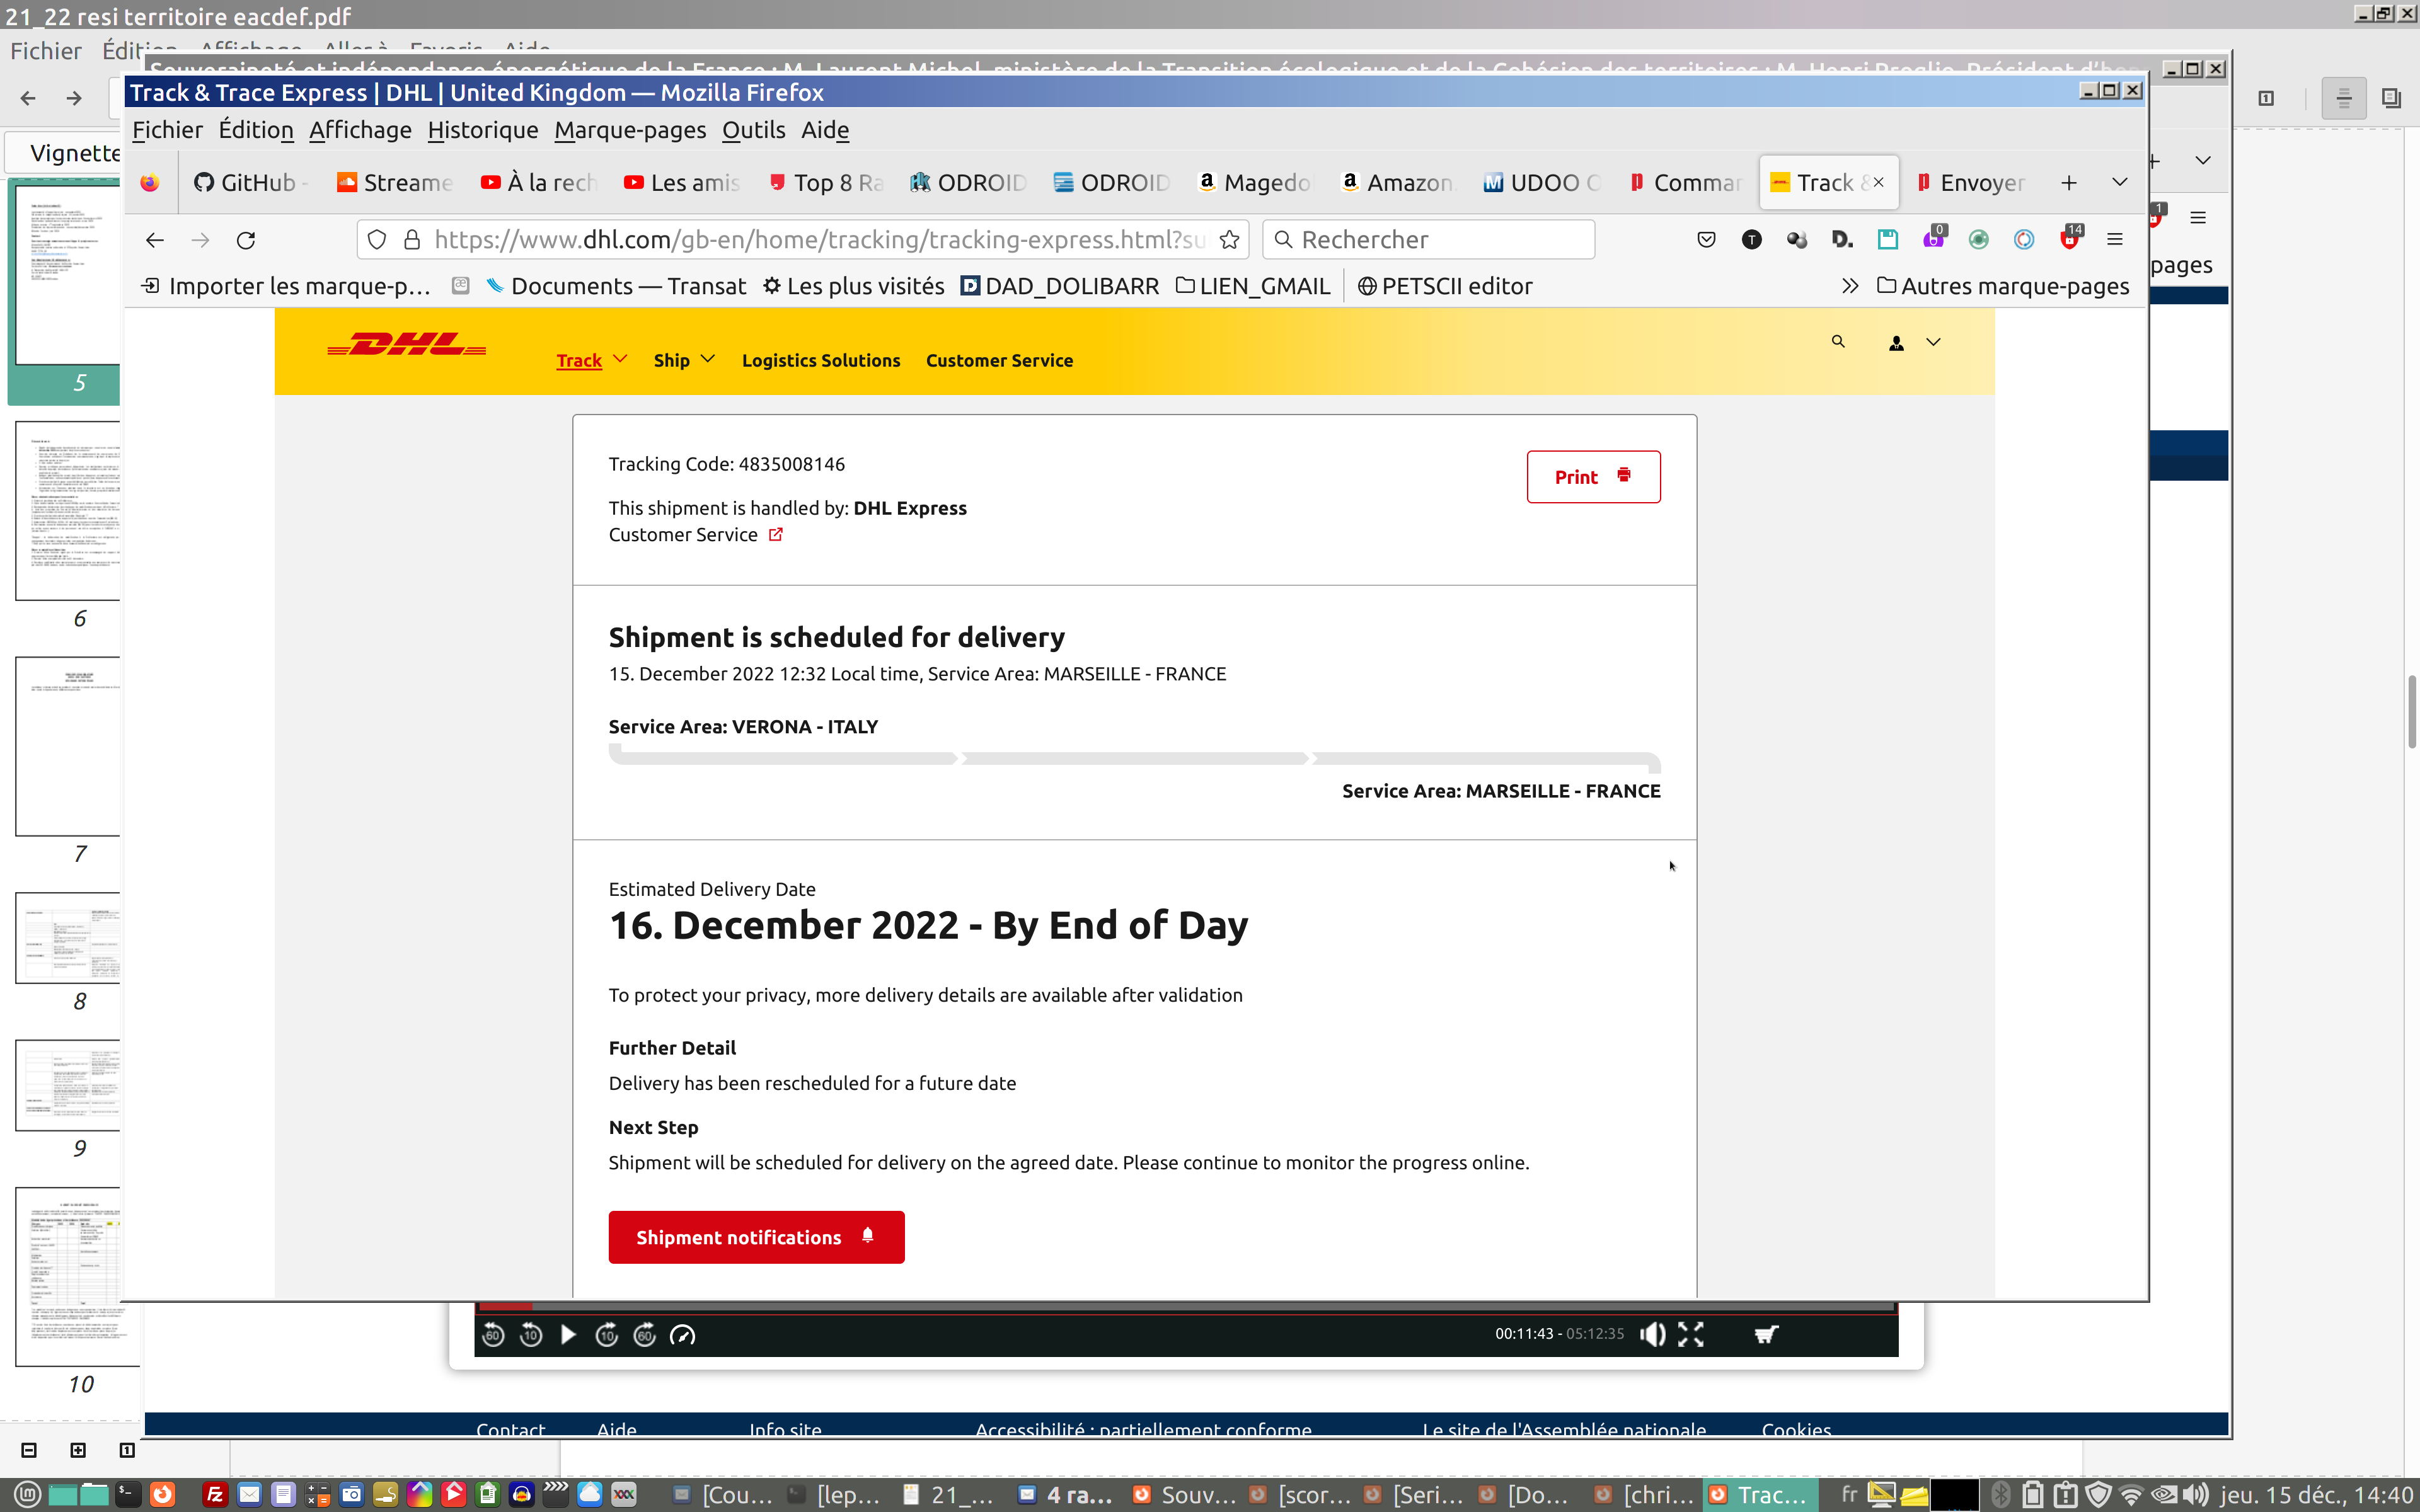Screen dimensions: 2420x1512
Task: Bookmark this page with the star icon
Action: point(1229,240)
